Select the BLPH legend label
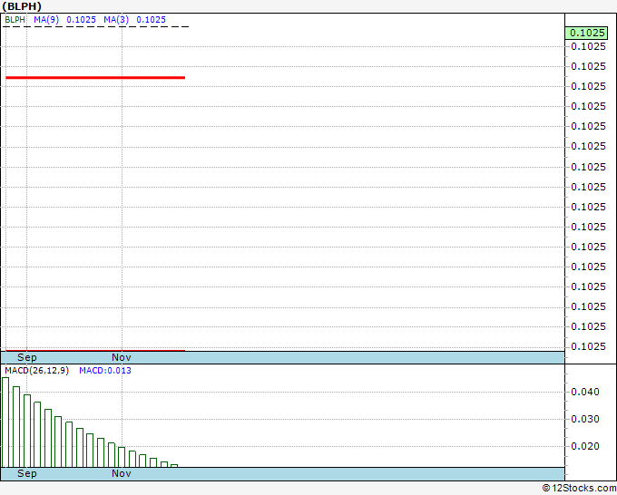 15,20
